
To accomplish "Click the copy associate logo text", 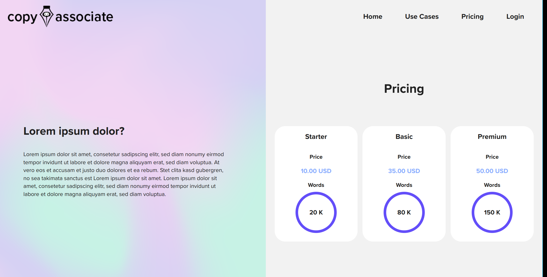I will coord(84,17).
